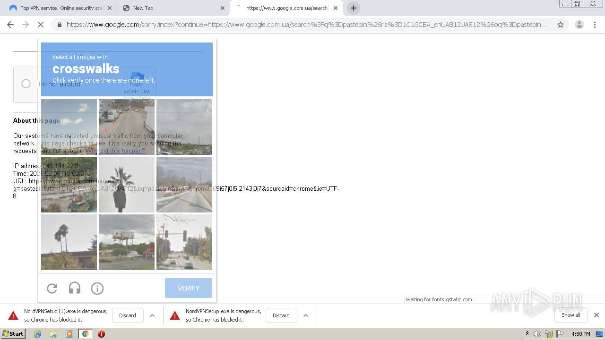Open the reCAPTCHA Privacy link
The image size is (605, 340).
coord(129,97)
